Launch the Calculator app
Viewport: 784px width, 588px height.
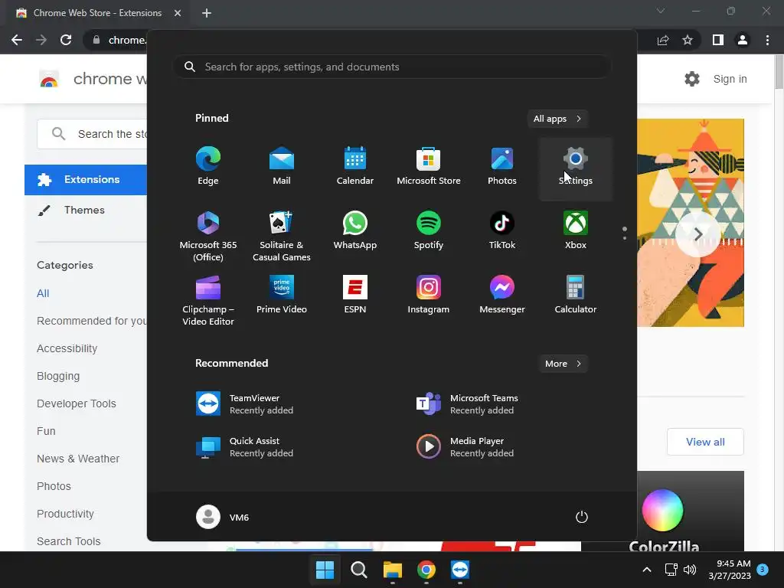coord(576,296)
